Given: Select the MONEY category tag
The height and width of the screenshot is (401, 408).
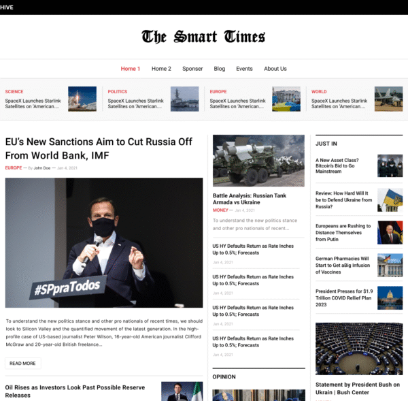Looking at the screenshot, I should tap(220, 210).
